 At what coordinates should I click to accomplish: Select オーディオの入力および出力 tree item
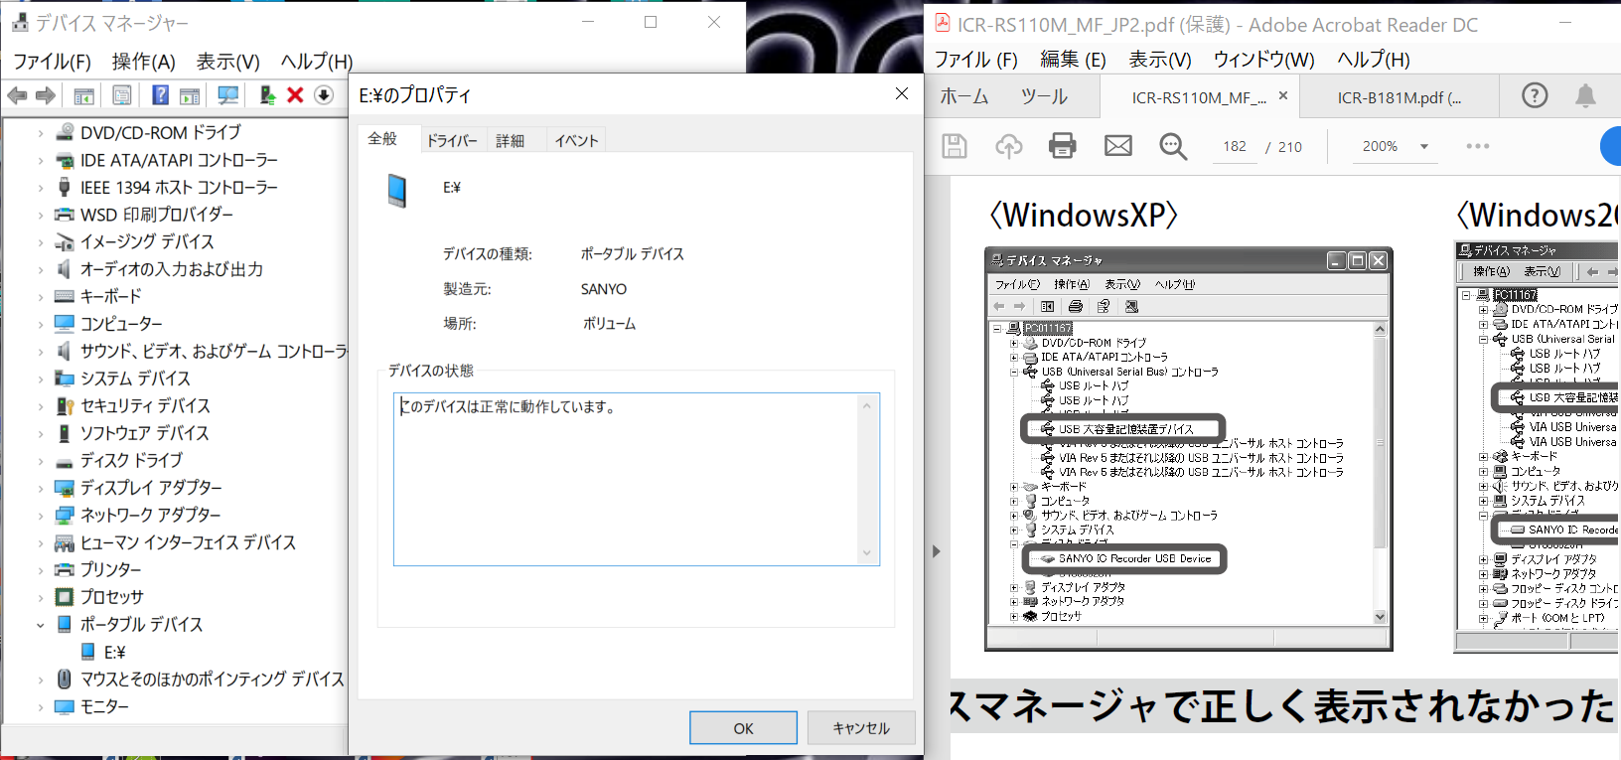tap(172, 269)
